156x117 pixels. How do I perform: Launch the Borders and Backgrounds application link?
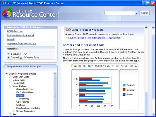[94, 38]
